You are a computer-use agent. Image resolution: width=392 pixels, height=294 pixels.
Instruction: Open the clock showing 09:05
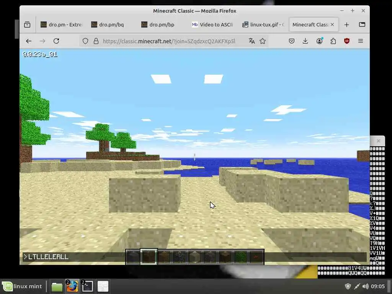click(378, 286)
